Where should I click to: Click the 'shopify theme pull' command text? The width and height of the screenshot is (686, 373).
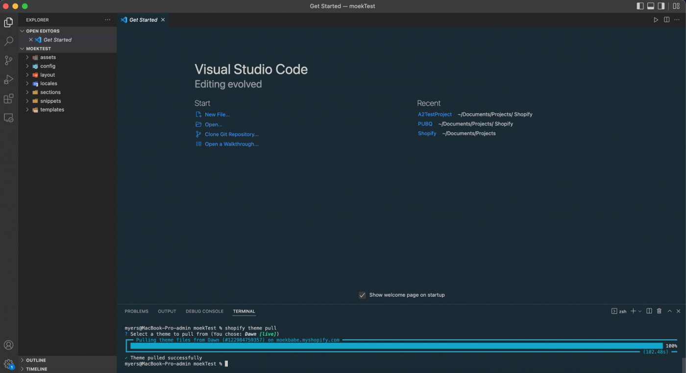251,328
